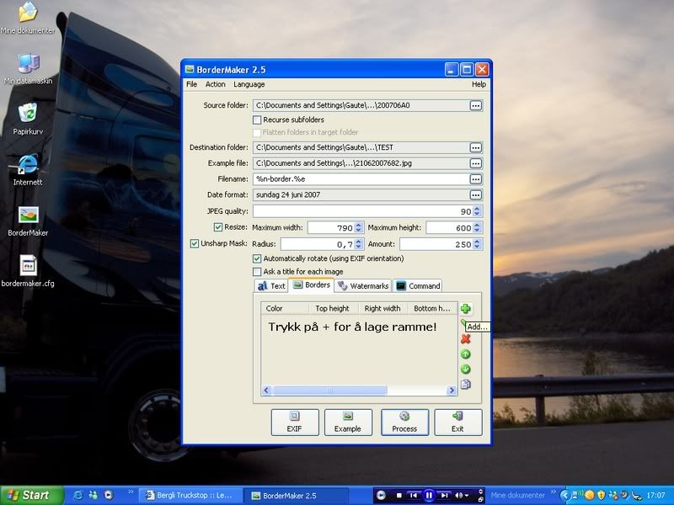
Task: Increase Unsharp Mask Amount with up arrow
Action: click(x=477, y=242)
